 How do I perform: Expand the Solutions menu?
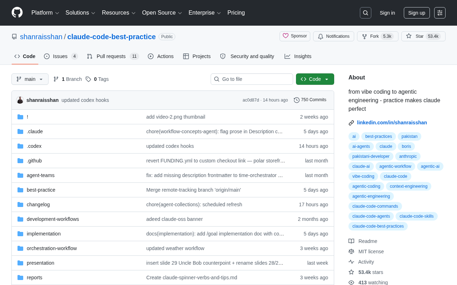[81, 13]
